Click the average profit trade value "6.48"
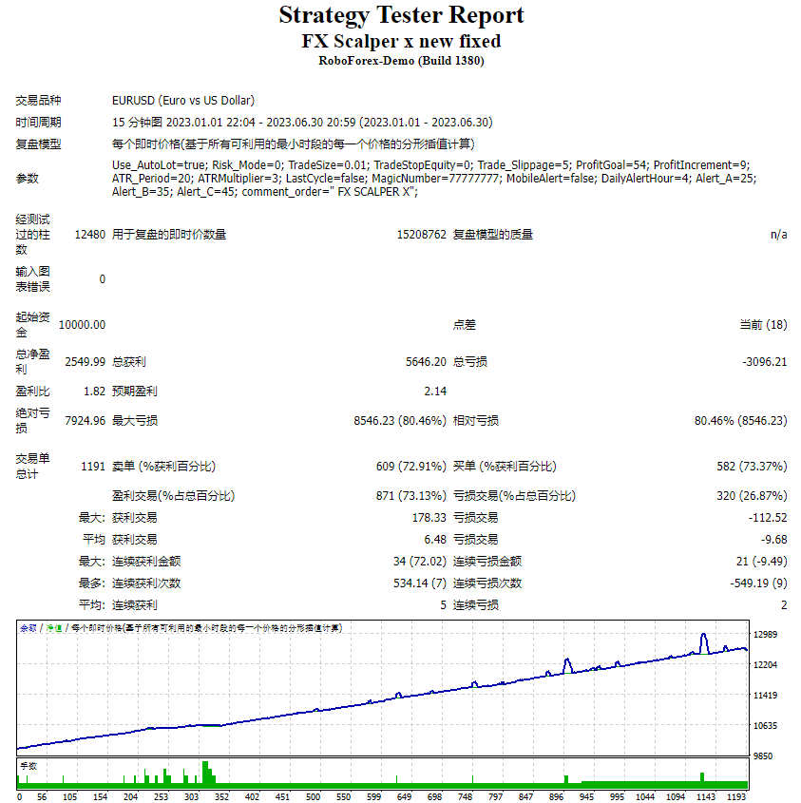801x803 pixels. point(435,540)
